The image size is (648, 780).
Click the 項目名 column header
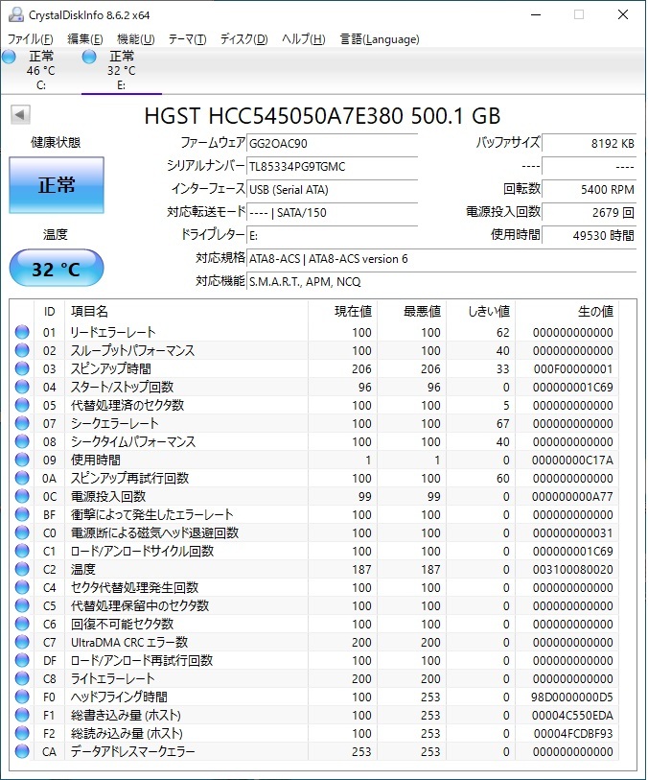pos(186,312)
